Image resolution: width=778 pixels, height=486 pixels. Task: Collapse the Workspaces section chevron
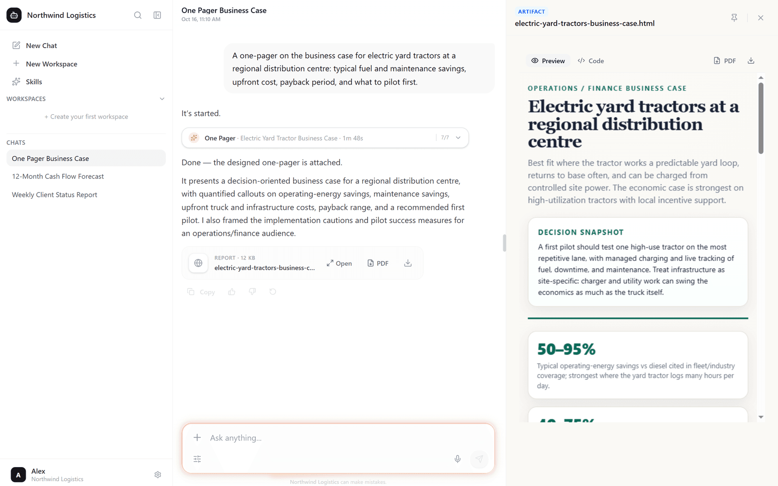click(x=162, y=99)
